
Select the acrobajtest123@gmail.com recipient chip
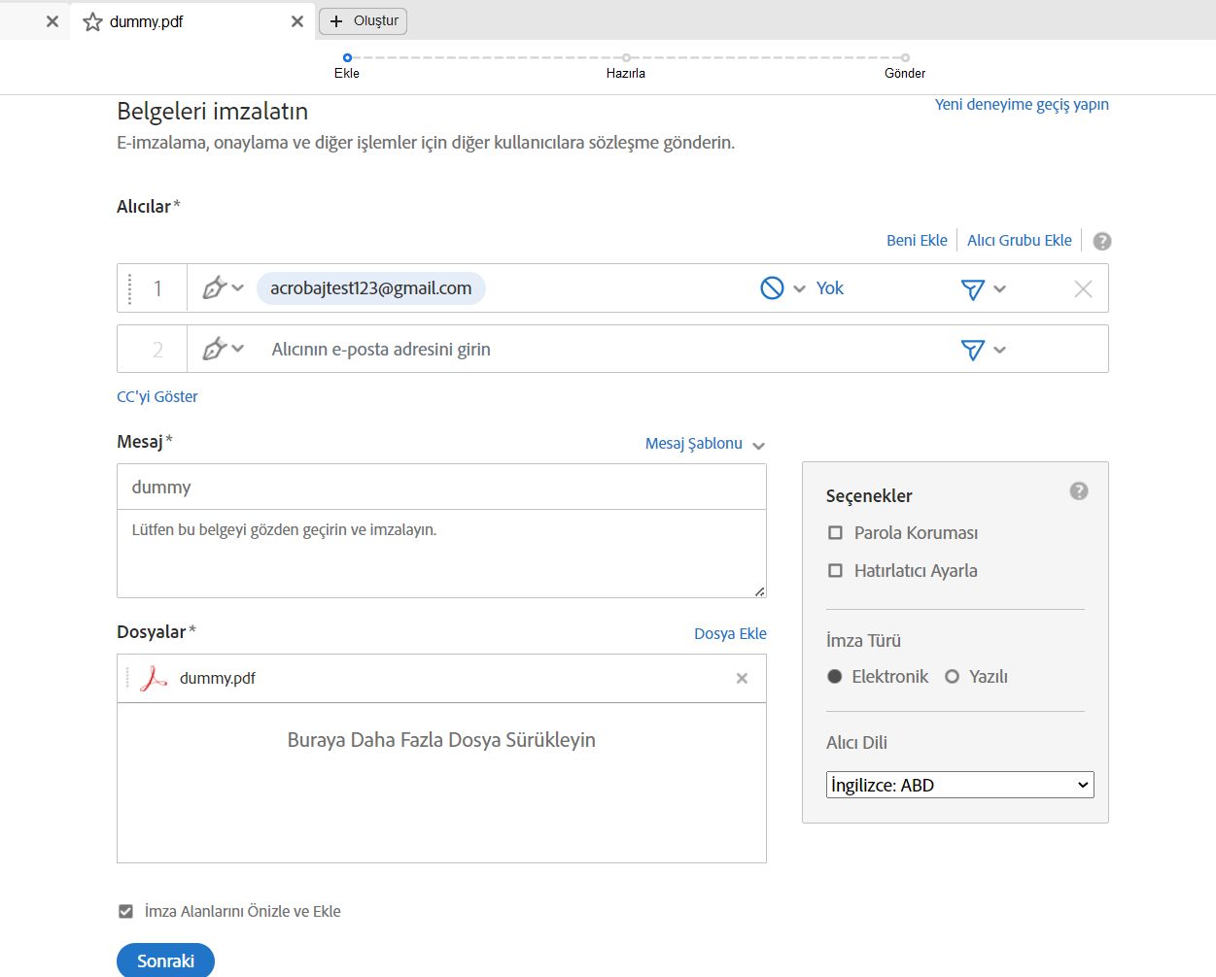coord(370,288)
